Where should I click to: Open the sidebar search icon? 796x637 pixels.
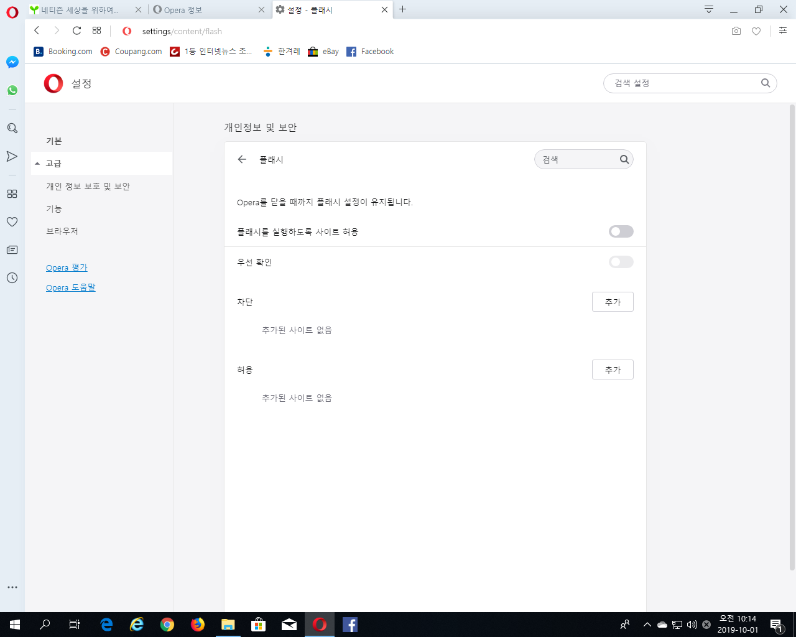[12, 128]
